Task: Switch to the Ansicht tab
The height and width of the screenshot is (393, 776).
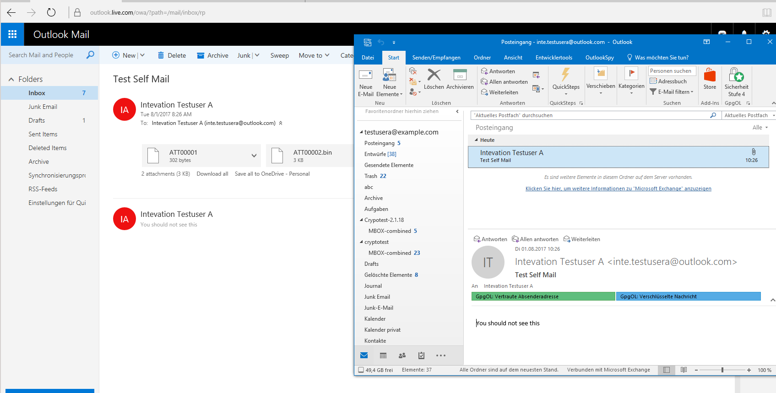Action: [513, 58]
